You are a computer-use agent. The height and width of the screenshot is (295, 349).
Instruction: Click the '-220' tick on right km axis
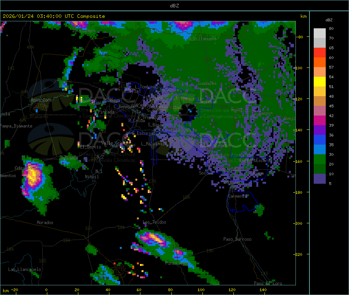(299, 255)
